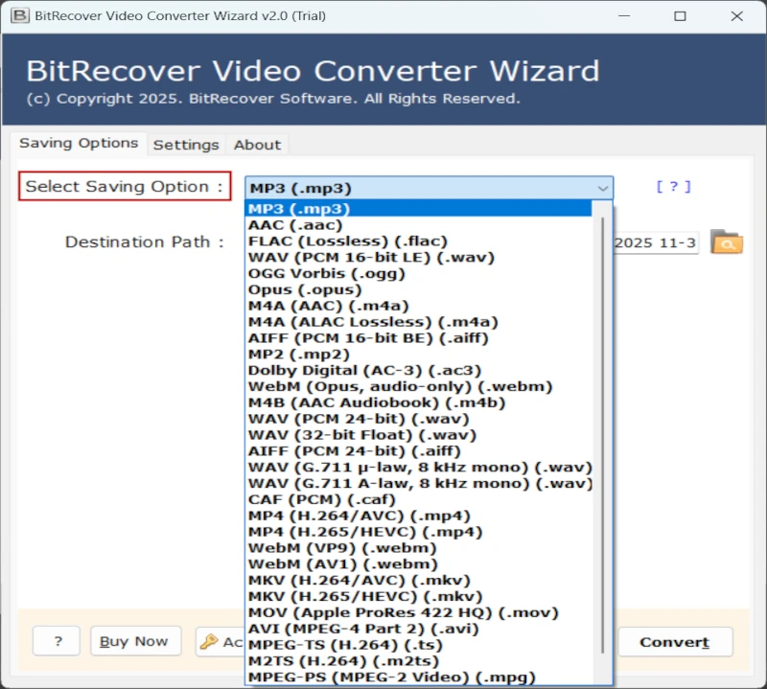Choose WAV (PCM 24-bit) (.wav)
This screenshot has width=767, height=689.
point(418,419)
